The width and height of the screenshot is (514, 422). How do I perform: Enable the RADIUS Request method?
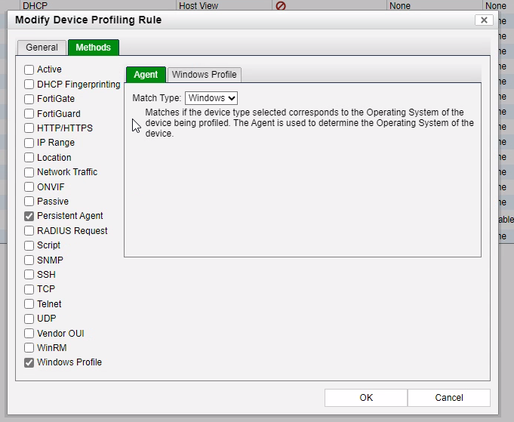tap(29, 231)
